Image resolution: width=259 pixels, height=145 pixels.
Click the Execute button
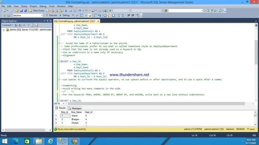tap(51, 15)
